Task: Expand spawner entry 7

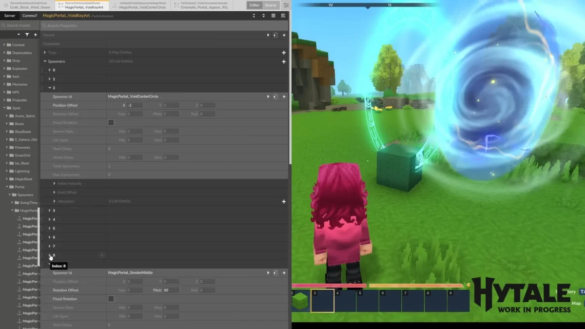Action: [50, 246]
